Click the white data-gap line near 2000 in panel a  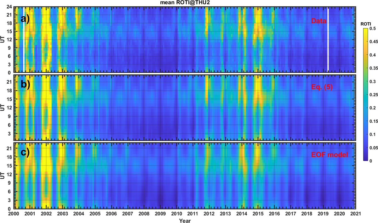click(x=24, y=40)
